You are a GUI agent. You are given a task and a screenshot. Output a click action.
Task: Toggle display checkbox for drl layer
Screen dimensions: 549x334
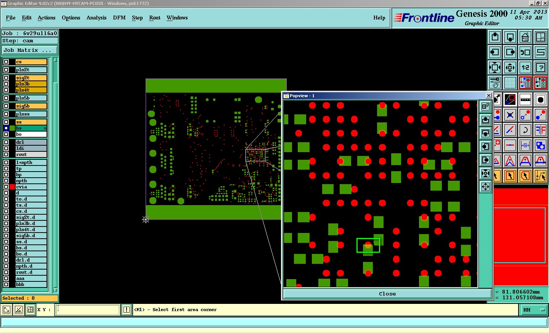[6, 142]
